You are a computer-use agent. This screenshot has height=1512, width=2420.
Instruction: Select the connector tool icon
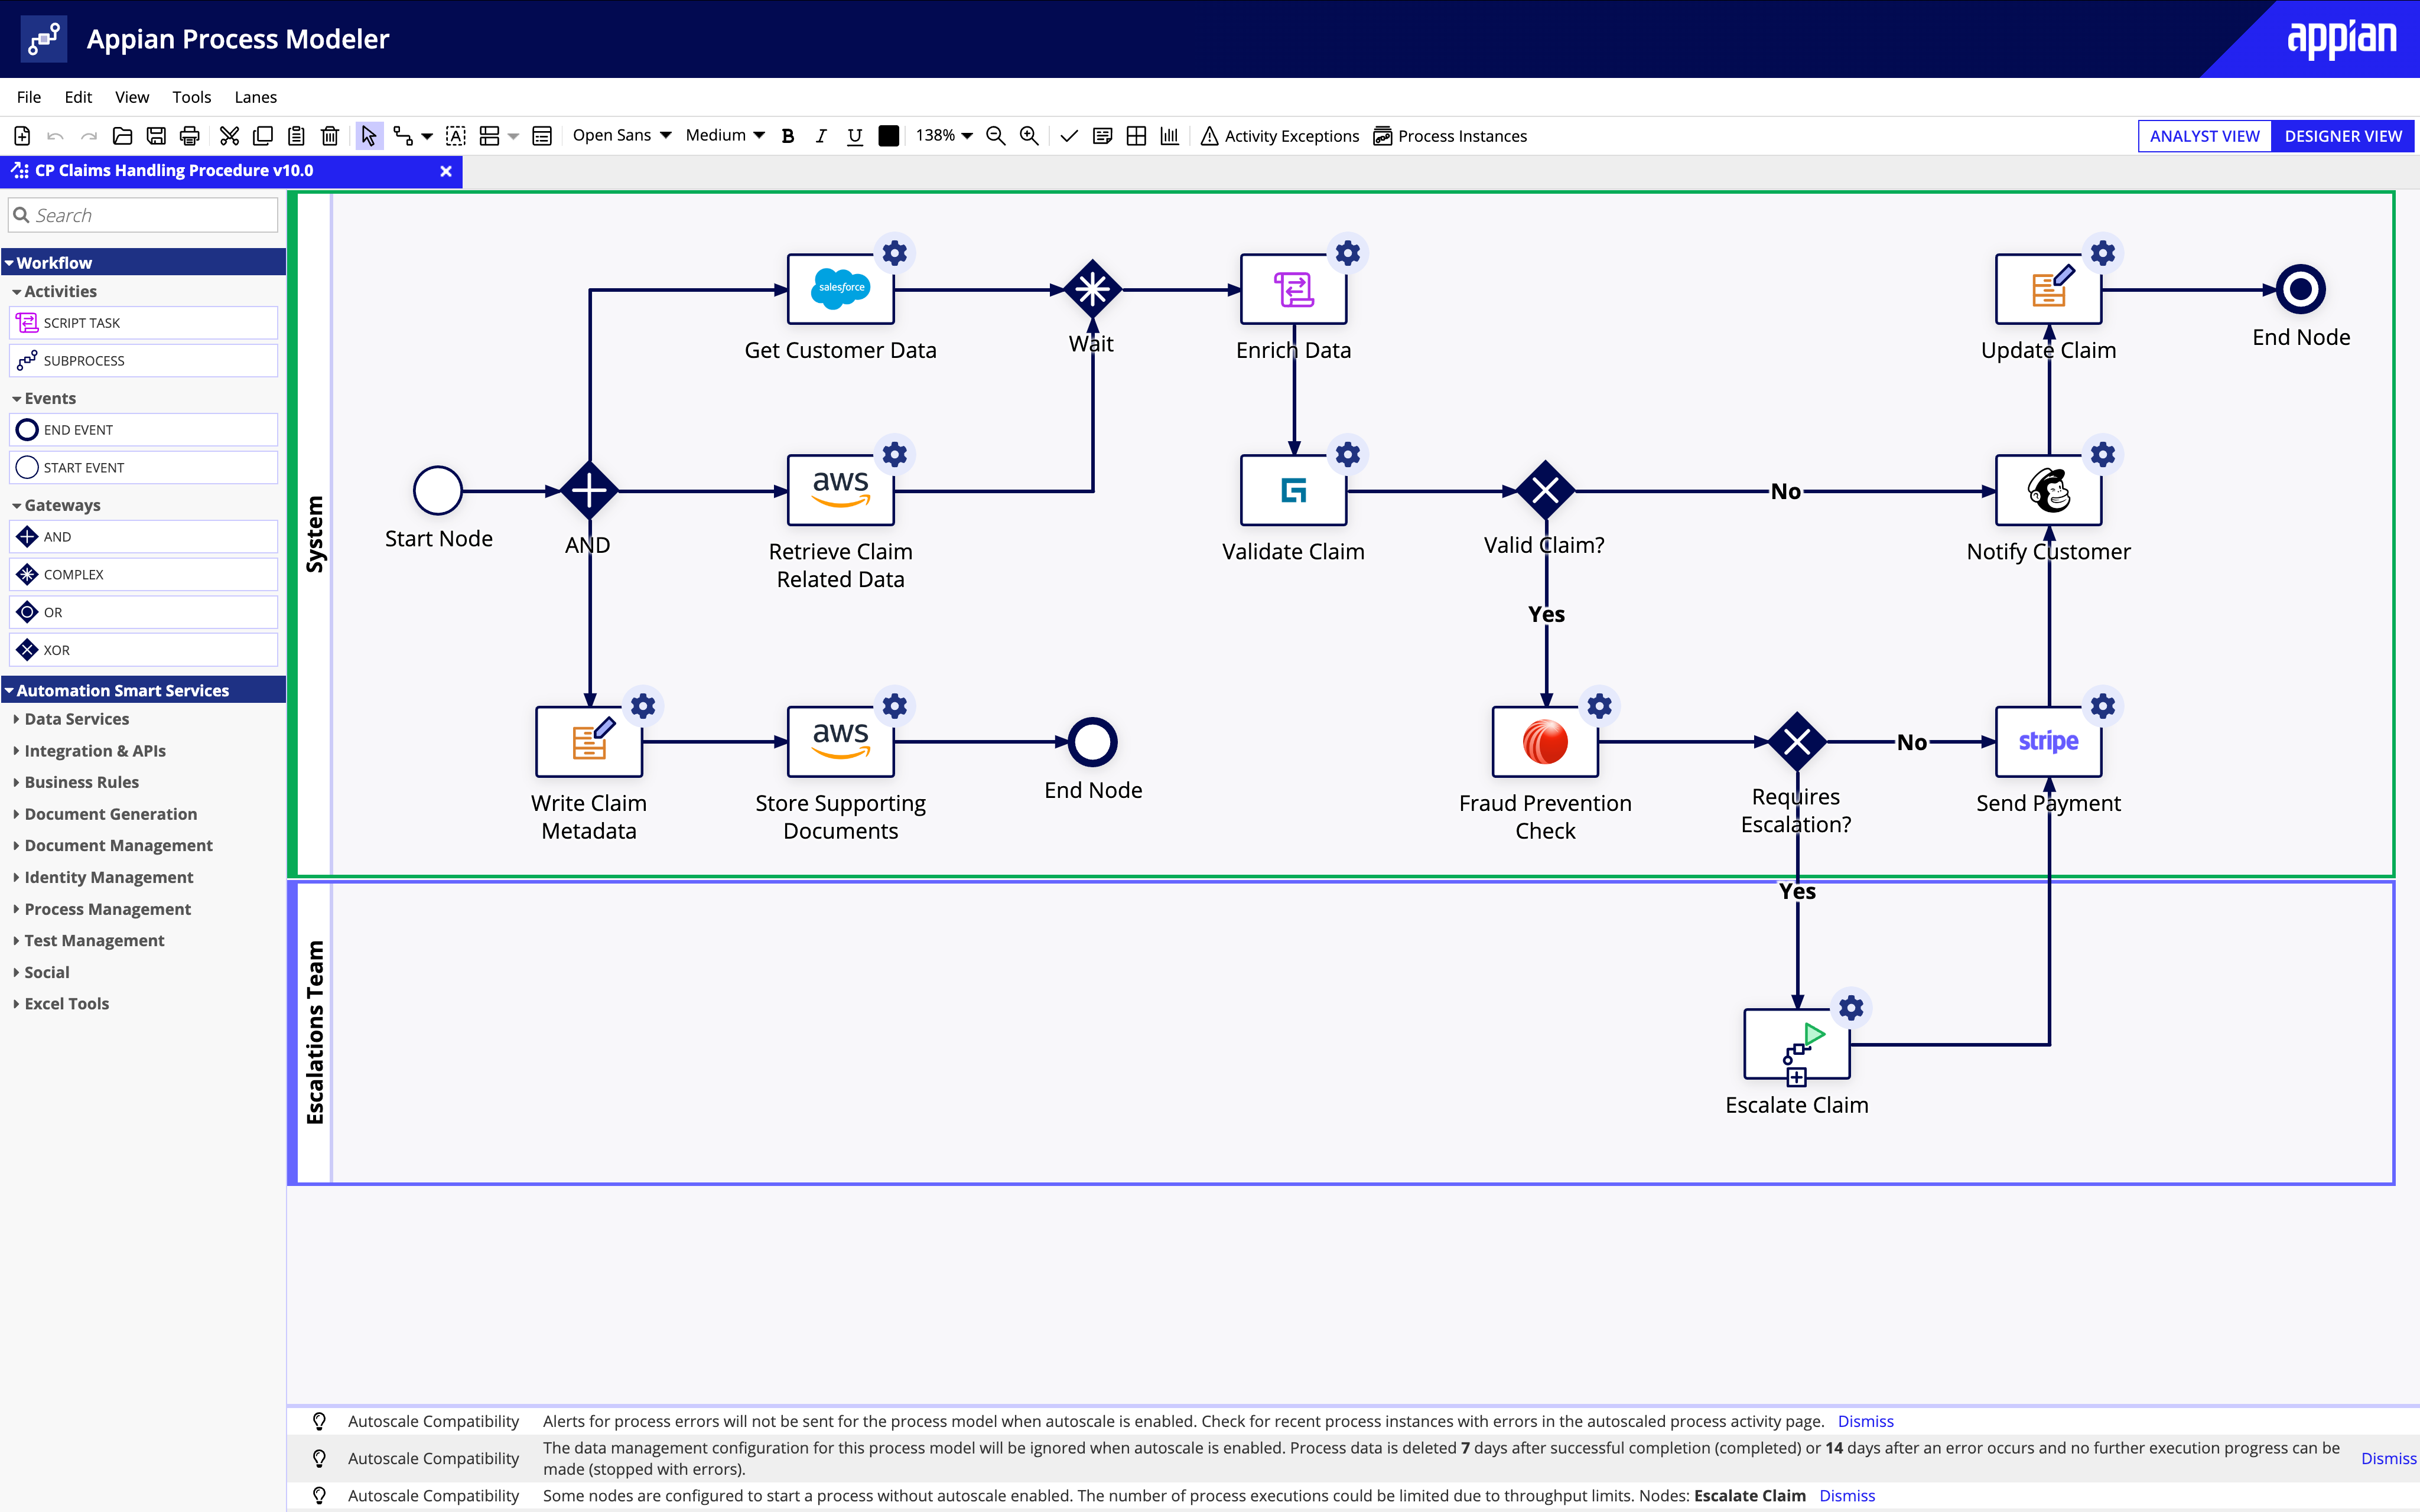[x=403, y=136]
